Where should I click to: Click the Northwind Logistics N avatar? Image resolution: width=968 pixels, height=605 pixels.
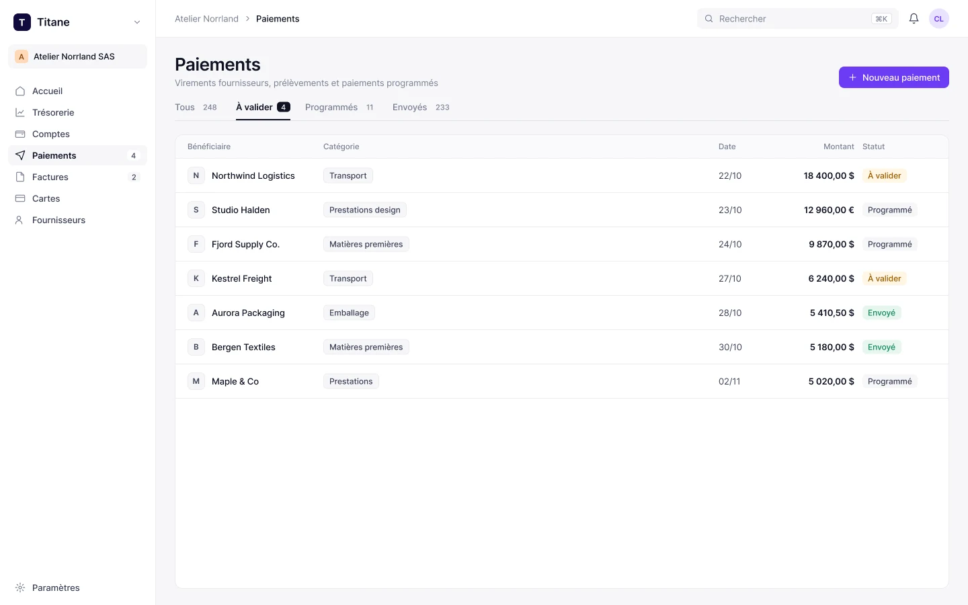[x=196, y=175]
